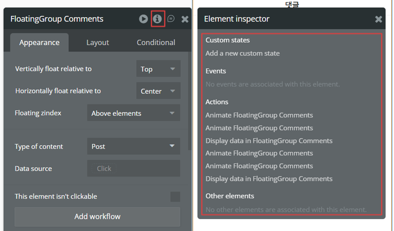Click the property editor's vertical scrollbar
The height and width of the screenshot is (231, 394).
pos(190,102)
